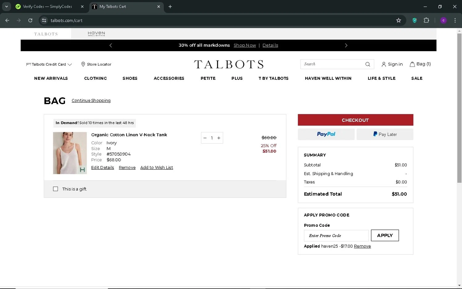Viewport: 462px width, 289px height.
Task: Click the Enter Promo Code field
Action: 336,236
